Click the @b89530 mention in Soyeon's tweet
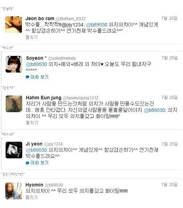The height and width of the screenshot is (208, 183). tap(37, 64)
